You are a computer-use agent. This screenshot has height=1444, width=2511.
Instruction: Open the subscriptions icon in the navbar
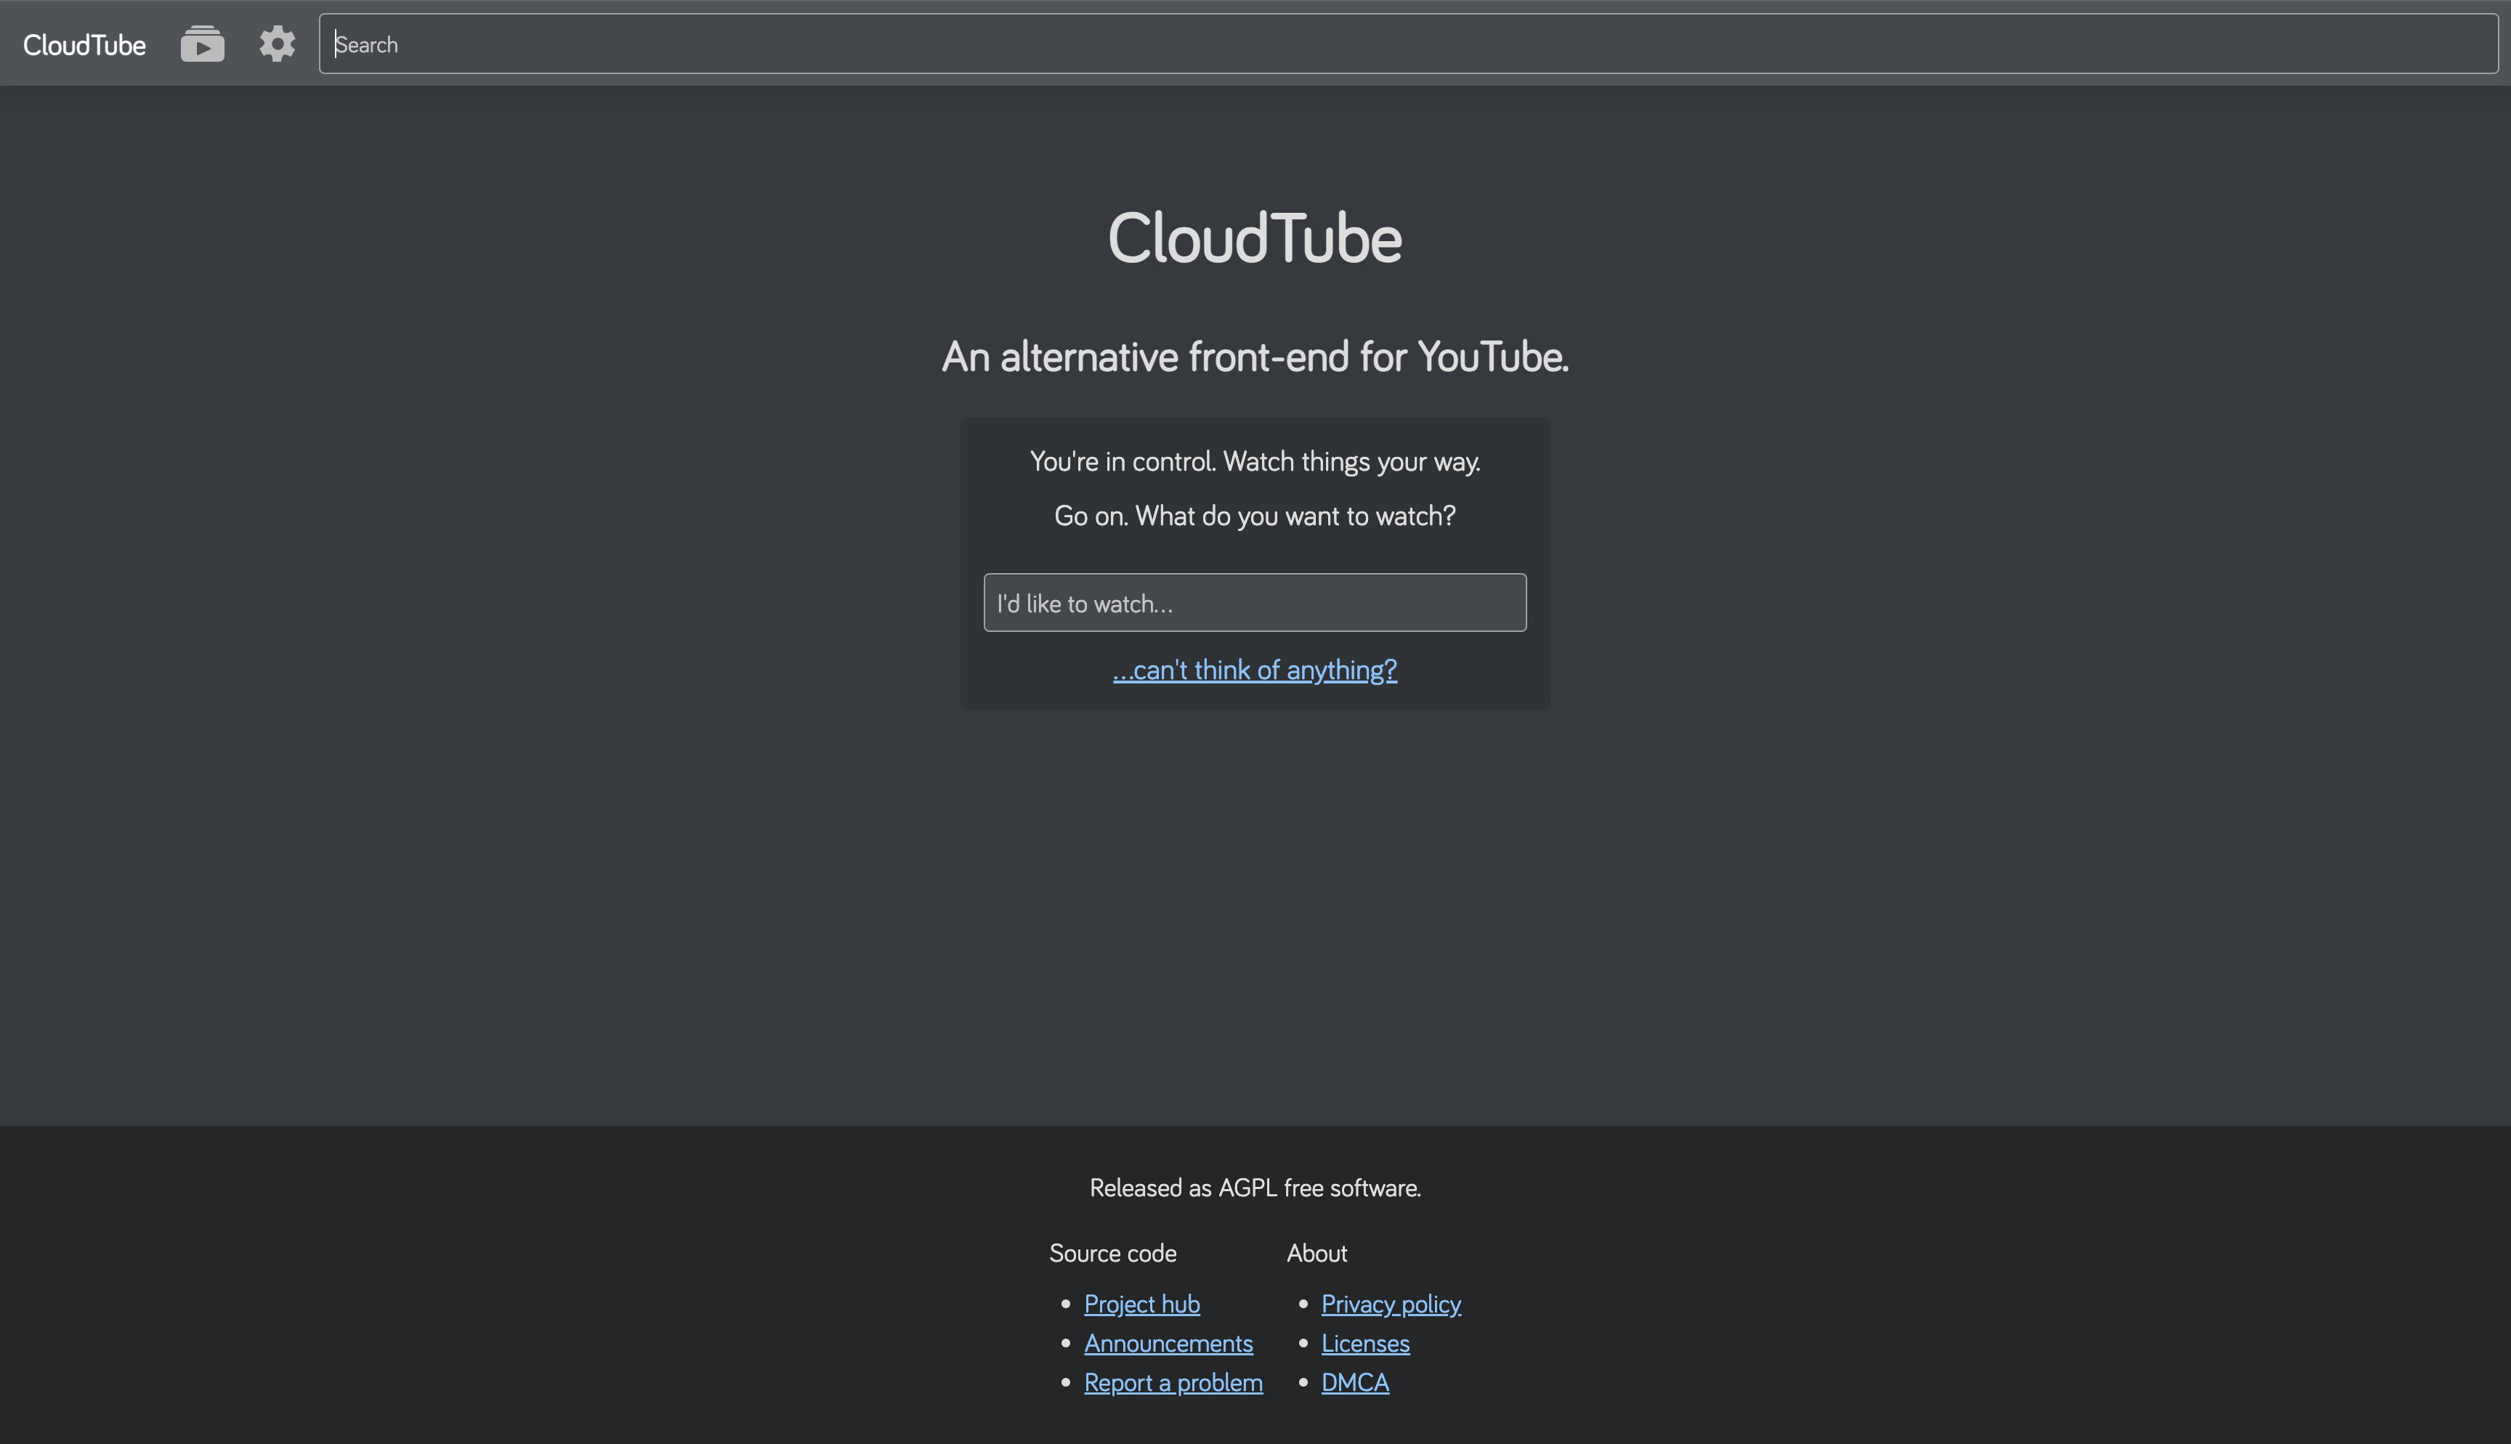click(202, 44)
